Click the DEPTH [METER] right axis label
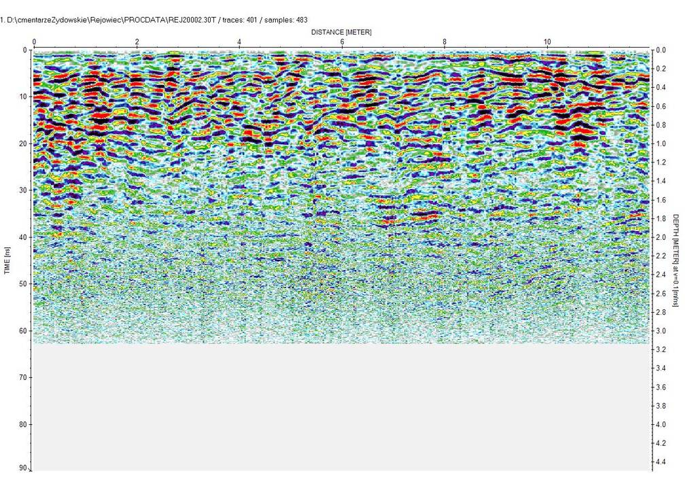The height and width of the screenshot is (484, 696). (676, 260)
